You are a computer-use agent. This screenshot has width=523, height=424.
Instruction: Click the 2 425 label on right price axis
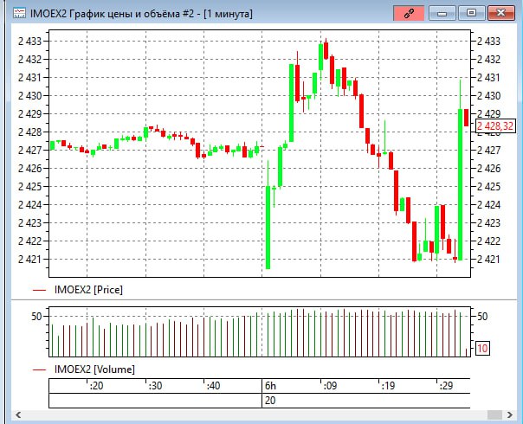coord(488,186)
